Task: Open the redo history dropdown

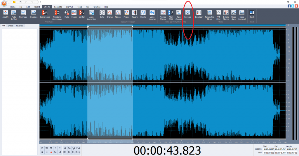Action: pyautogui.click(x=35, y=2)
